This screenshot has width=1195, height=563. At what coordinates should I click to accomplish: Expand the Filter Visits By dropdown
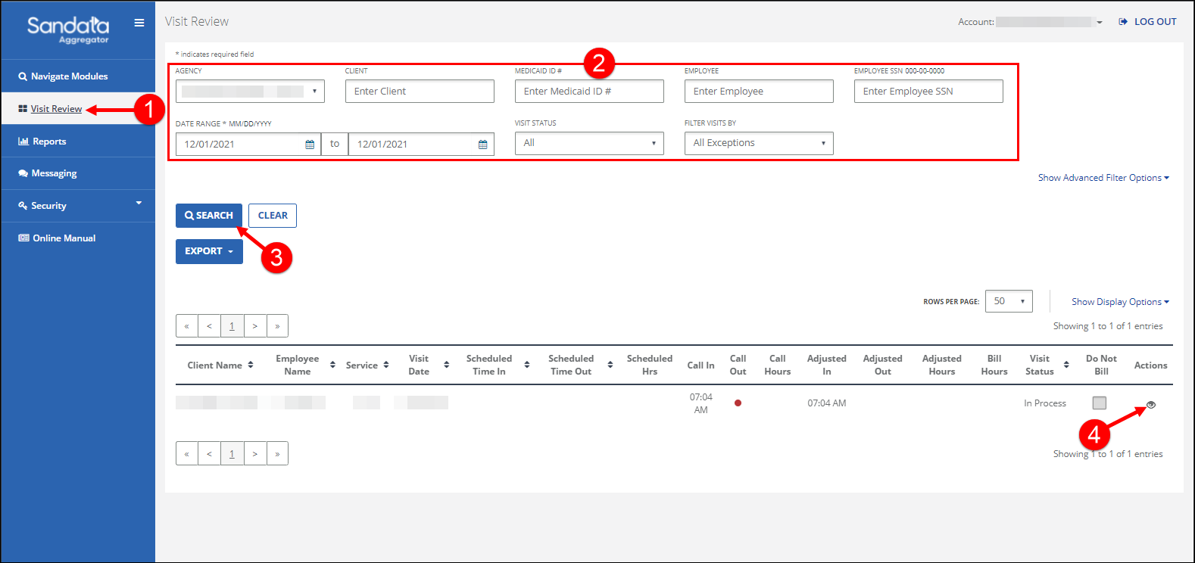[758, 143]
